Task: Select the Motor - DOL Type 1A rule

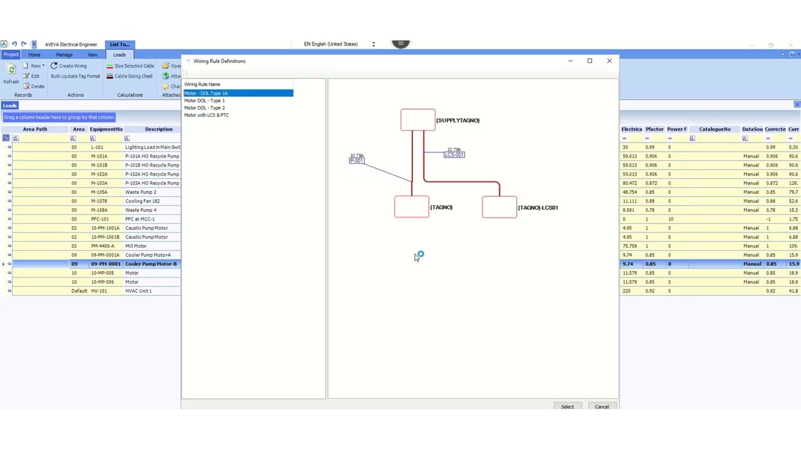Action: pyautogui.click(x=238, y=93)
